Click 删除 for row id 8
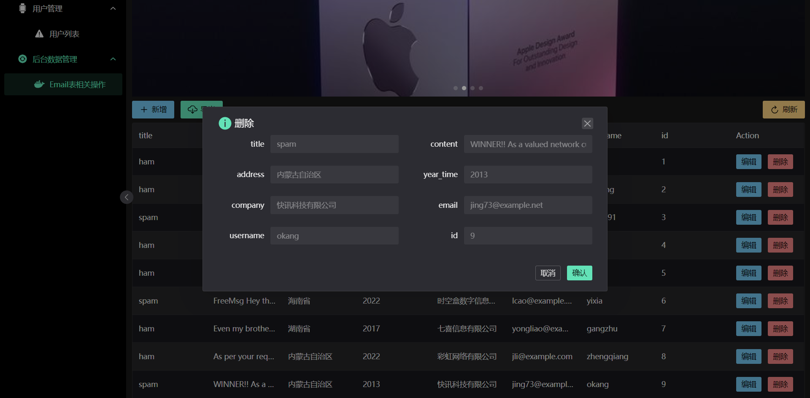 [x=780, y=357]
